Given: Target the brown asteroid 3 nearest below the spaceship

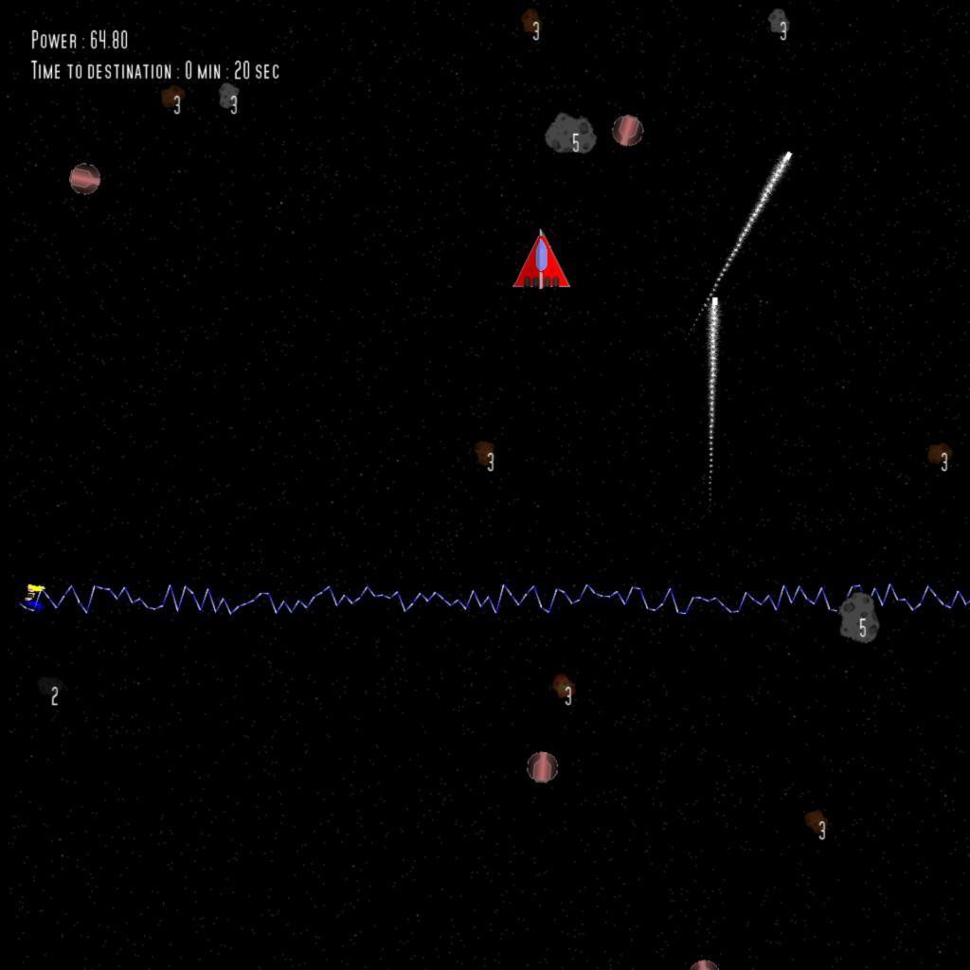Looking at the screenshot, I should [x=484, y=454].
